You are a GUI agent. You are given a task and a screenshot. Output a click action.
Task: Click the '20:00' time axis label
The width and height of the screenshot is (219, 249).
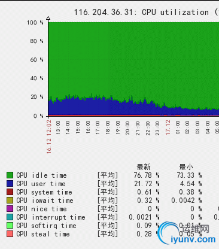pos(128,128)
